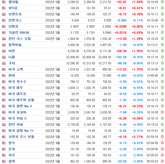Click US flag icon beside 원목
Viewport: 165px width, 164px height.
tap(4, 161)
